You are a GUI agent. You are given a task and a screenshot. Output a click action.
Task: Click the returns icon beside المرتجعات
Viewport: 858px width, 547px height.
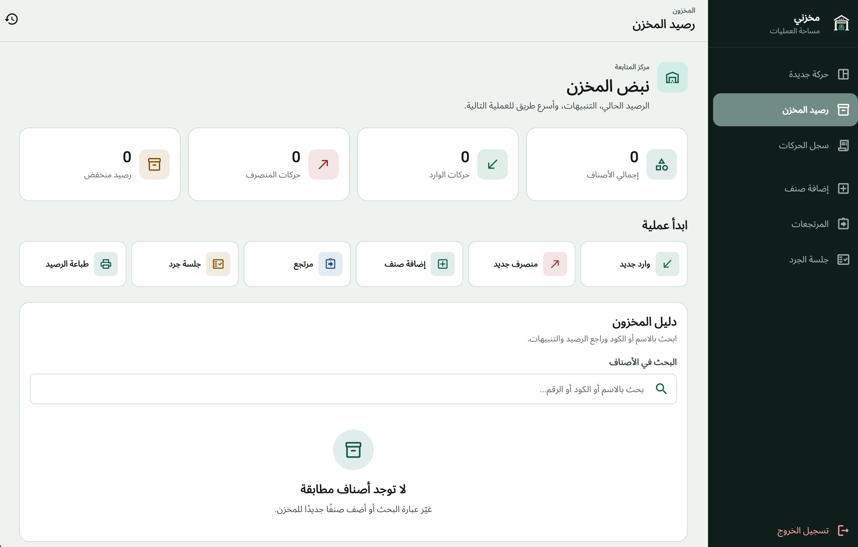(x=843, y=224)
